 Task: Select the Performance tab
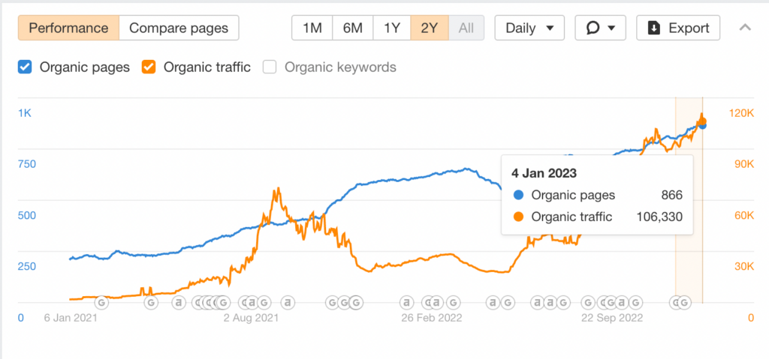click(68, 28)
